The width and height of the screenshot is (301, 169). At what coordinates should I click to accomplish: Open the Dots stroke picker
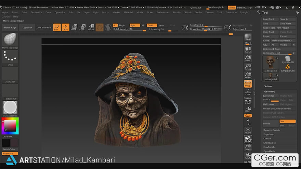(10, 58)
